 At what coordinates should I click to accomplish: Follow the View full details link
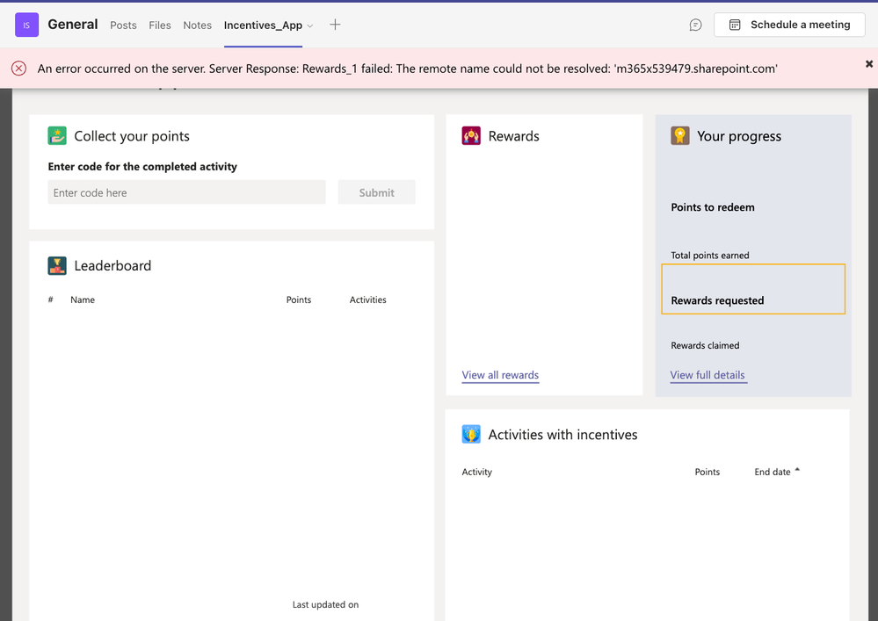point(707,375)
